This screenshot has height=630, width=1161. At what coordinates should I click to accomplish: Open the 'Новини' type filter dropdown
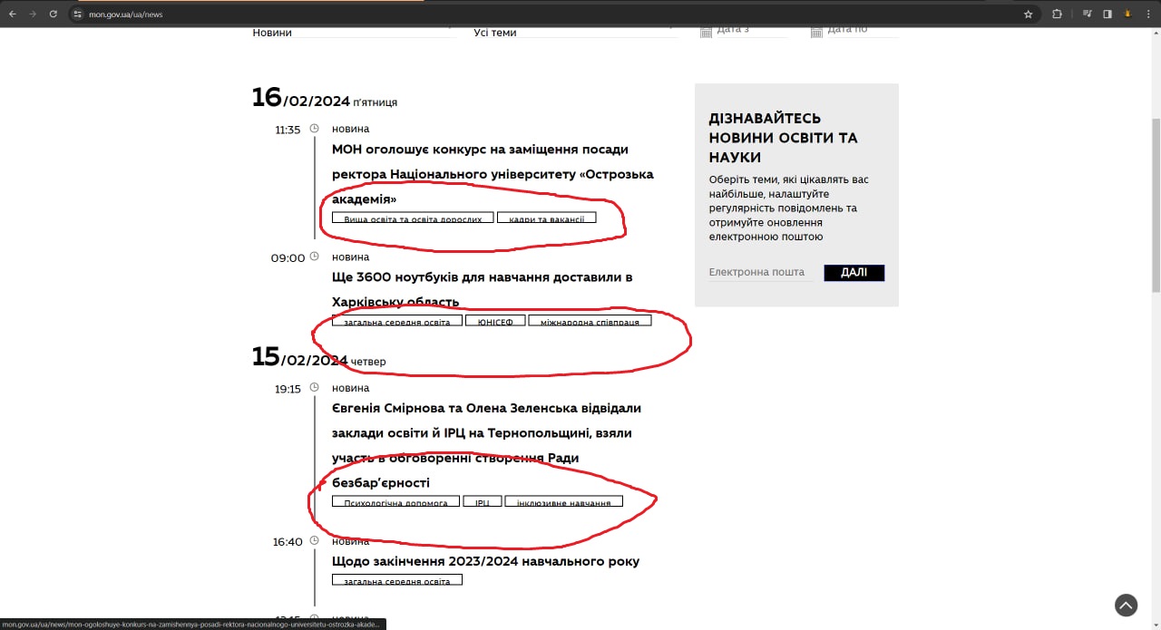[x=351, y=33]
